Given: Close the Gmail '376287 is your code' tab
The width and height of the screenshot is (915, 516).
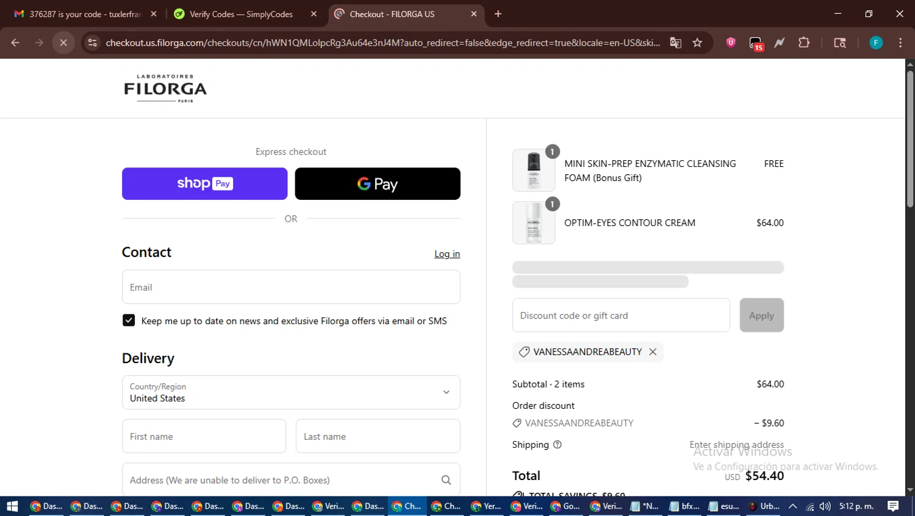Looking at the screenshot, I should (154, 14).
